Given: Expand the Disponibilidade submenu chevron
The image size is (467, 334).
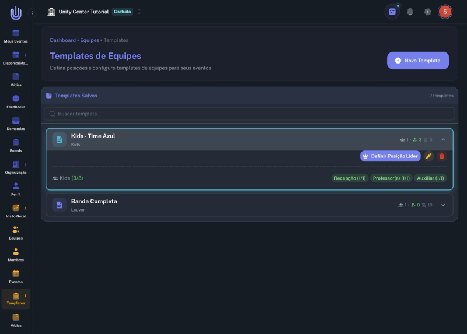Looking at the screenshot, I should click(25, 55).
